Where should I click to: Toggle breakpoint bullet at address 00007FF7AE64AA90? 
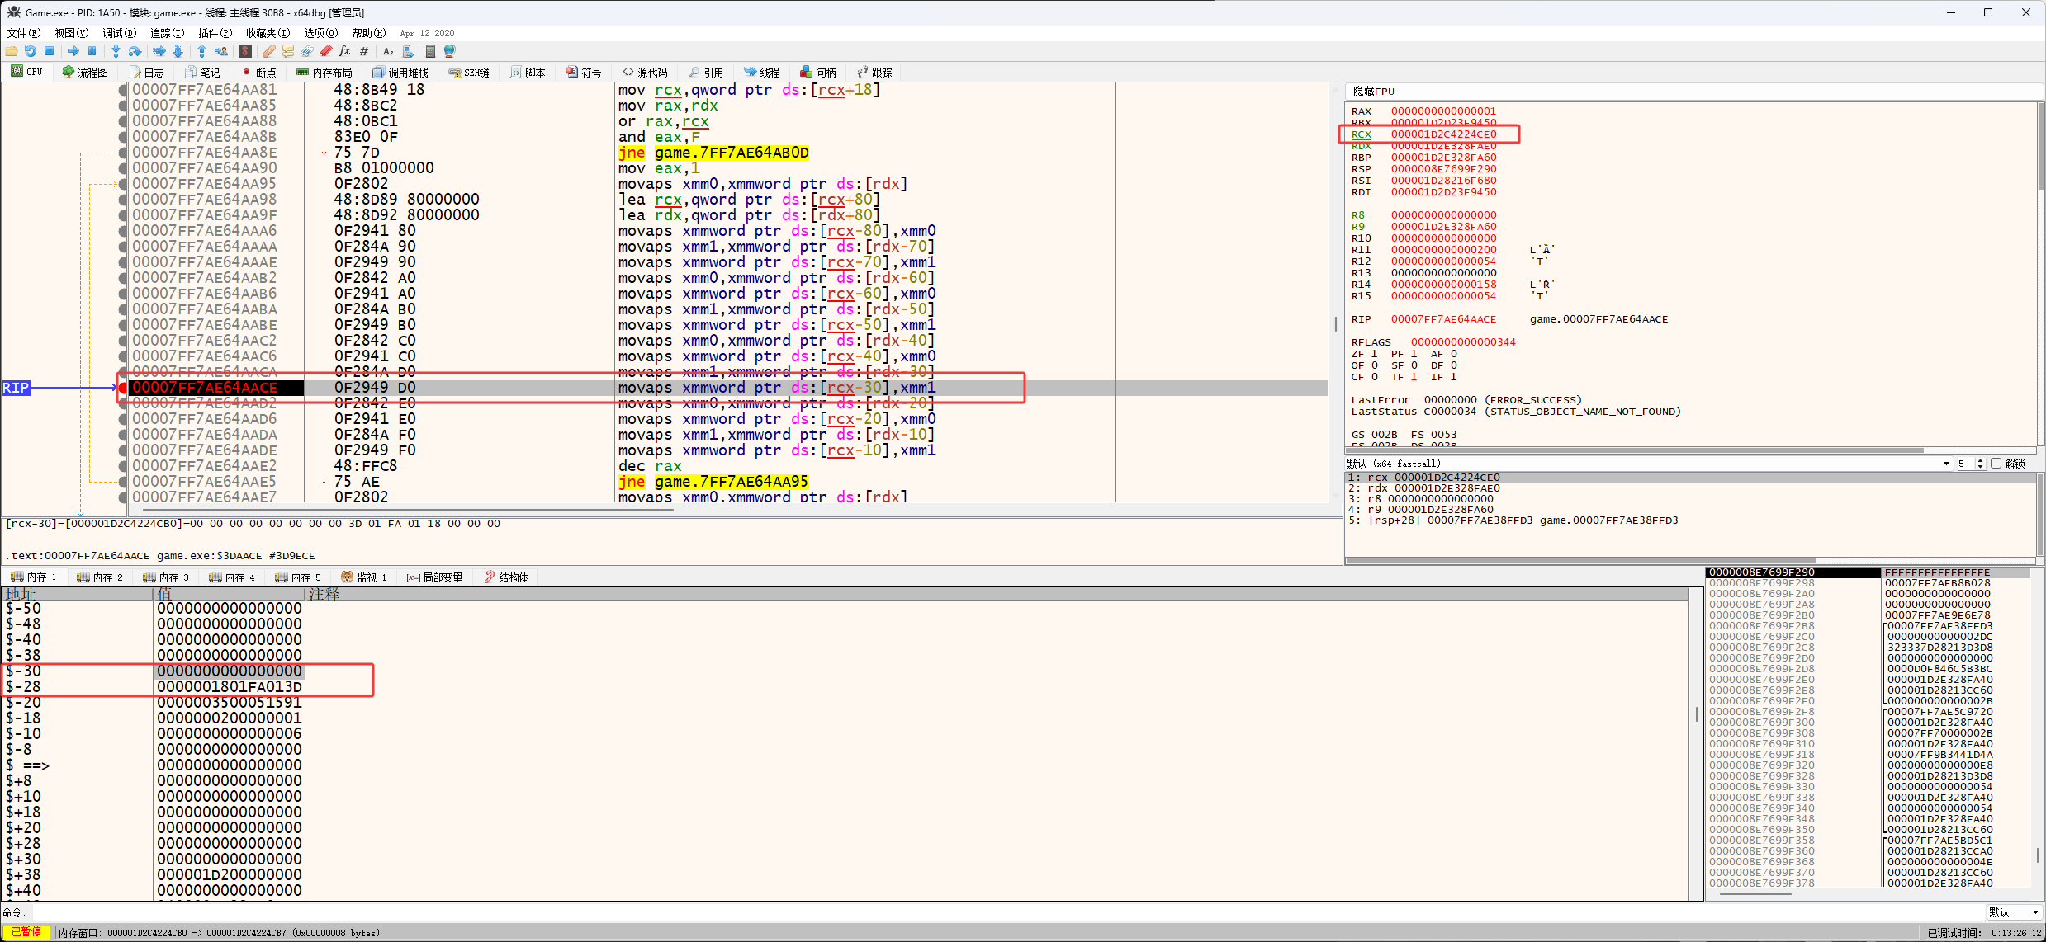[123, 168]
